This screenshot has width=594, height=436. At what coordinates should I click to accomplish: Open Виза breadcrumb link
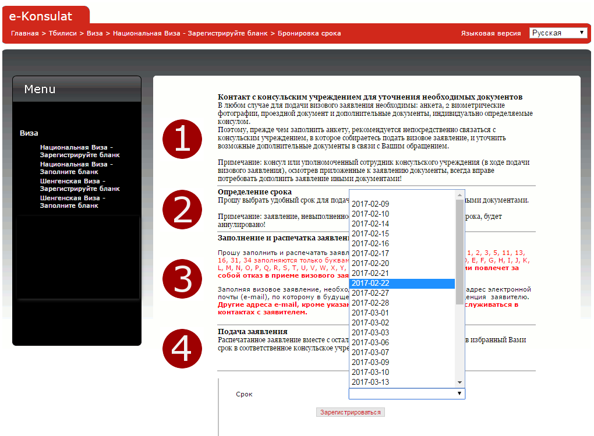click(95, 33)
